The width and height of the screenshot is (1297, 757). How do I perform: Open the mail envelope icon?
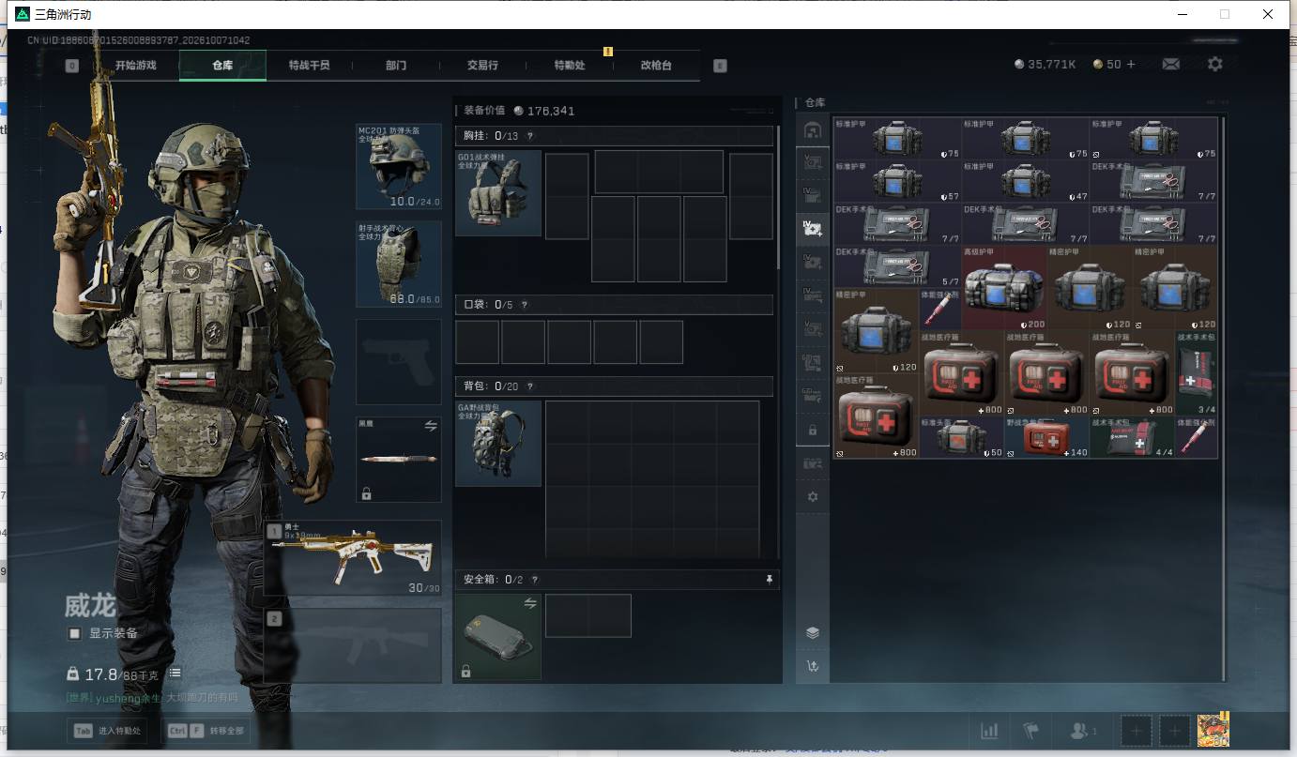(x=1170, y=64)
